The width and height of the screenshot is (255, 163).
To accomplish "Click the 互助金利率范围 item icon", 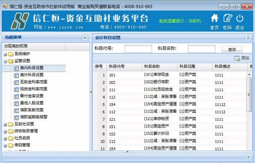I will [x=16, y=82].
